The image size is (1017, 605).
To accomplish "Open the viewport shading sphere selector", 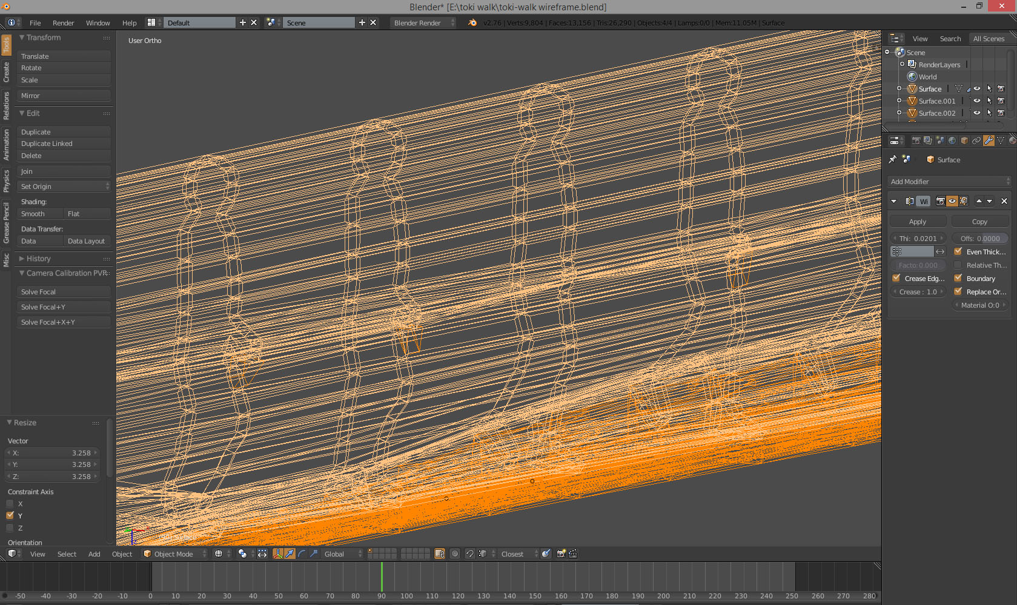I will pos(222,554).
